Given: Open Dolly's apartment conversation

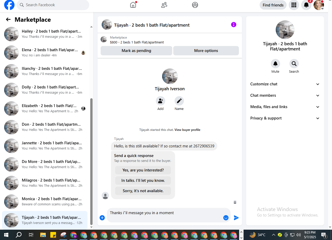Looking at the screenshot, I should 45,90.
